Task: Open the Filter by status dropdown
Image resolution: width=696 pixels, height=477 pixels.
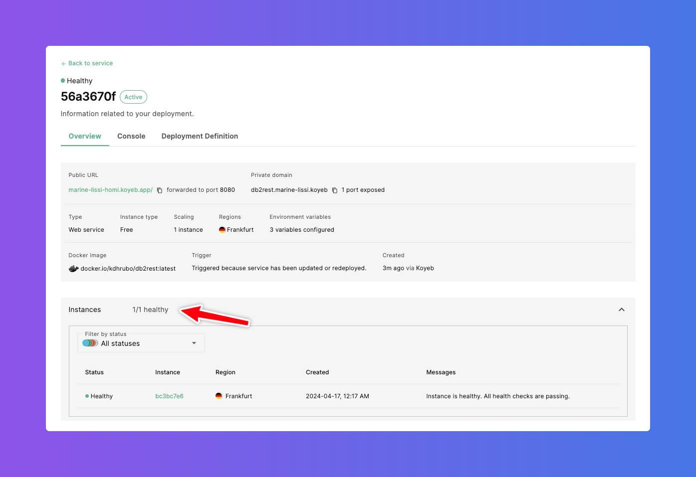Action: pyautogui.click(x=141, y=343)
